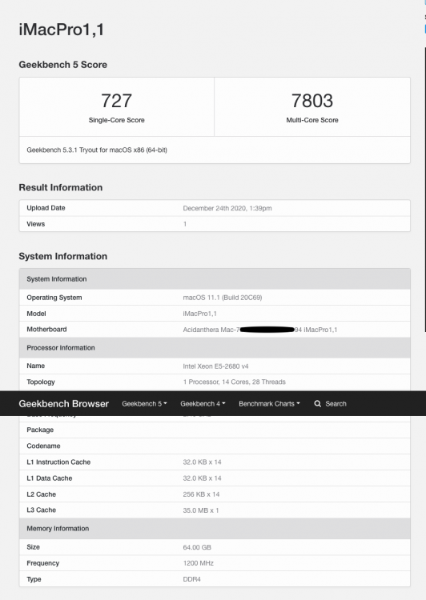Click the Codename row label
The width and height of the screenshot is (426, 600).
click(43, 446)
